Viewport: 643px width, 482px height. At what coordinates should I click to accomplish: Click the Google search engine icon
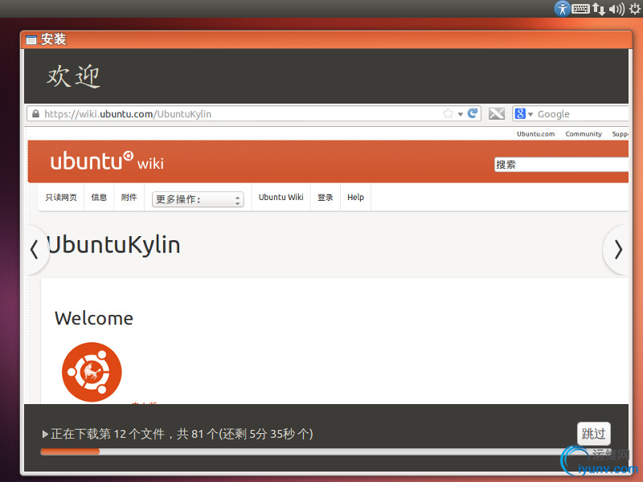pos(520,113)
